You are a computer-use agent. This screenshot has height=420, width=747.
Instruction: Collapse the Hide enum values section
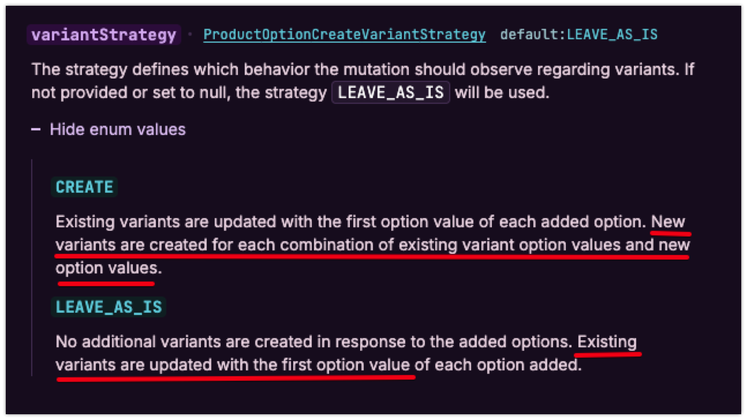point(117,129)
